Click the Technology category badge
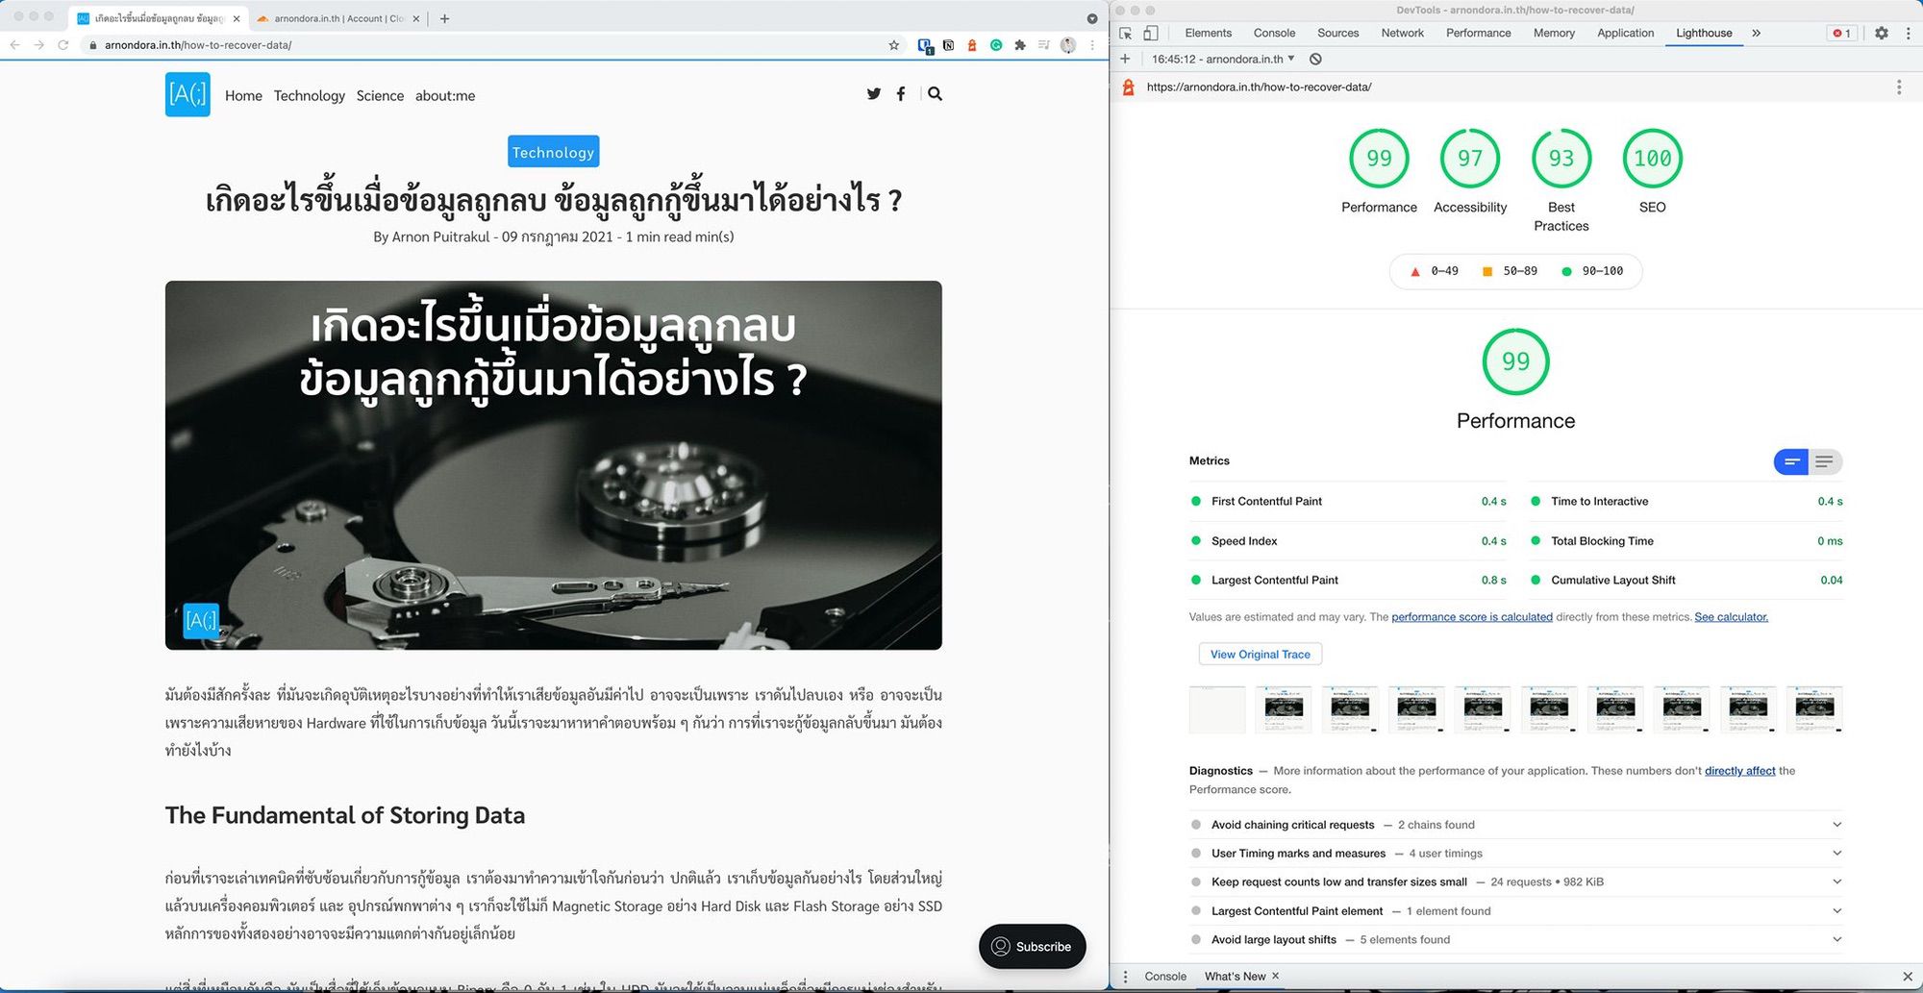This screenshot has height=993, width=1923. coord(553,152)
